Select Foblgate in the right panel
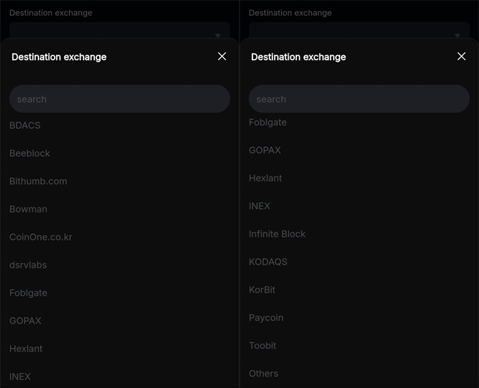479x388 pixels. coord(268,122)
